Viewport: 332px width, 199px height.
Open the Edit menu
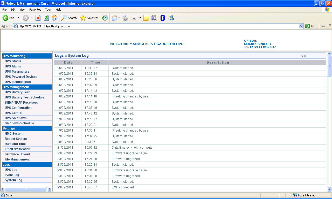13,10
